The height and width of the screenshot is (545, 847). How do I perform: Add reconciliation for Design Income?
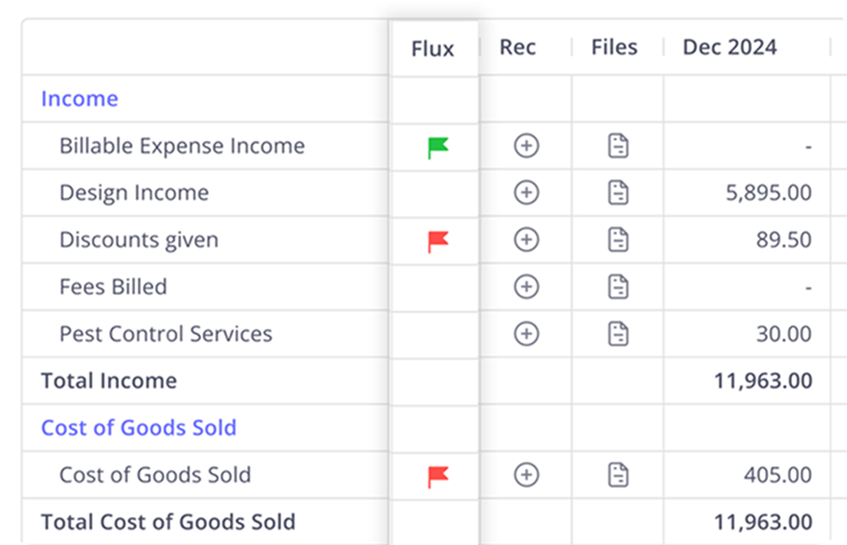[x=526, y=193]
